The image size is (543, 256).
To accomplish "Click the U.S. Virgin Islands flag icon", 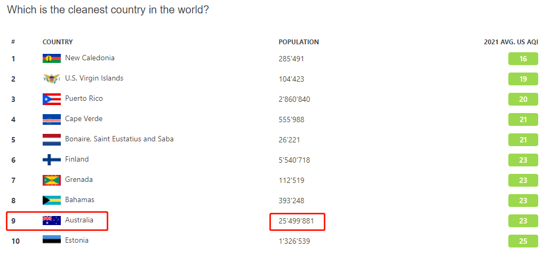I will (52, 78).
